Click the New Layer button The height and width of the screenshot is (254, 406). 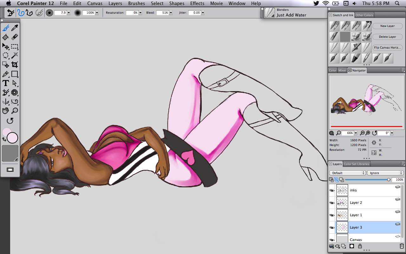tap(387, 26)
